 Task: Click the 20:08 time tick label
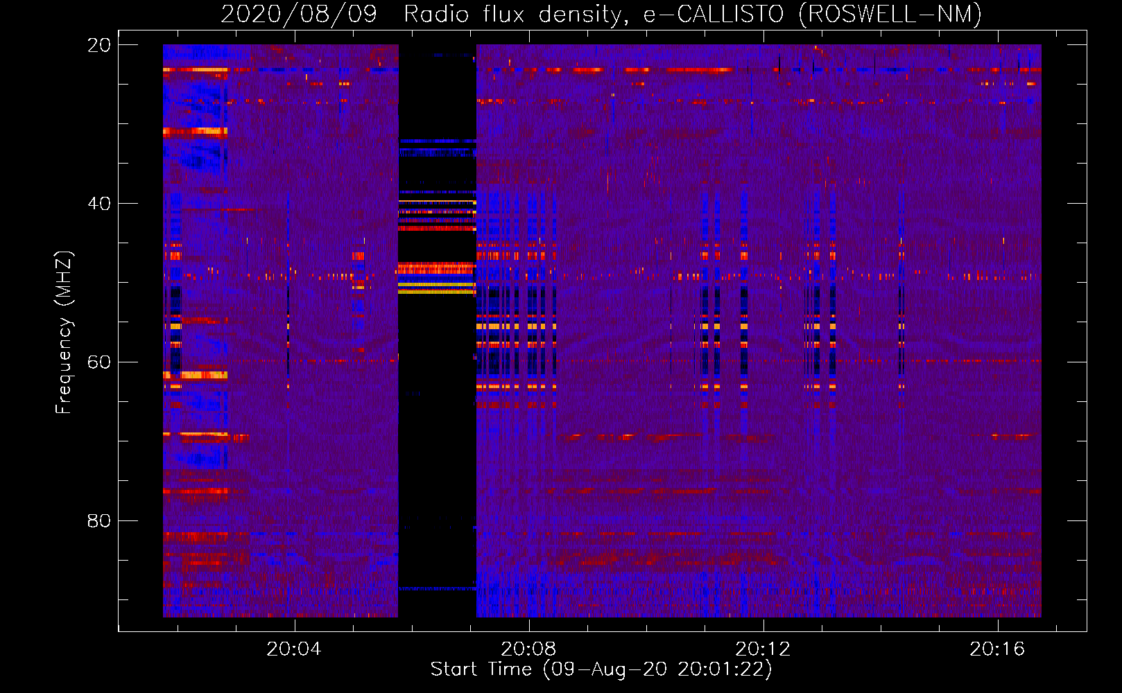coord(528,649)
